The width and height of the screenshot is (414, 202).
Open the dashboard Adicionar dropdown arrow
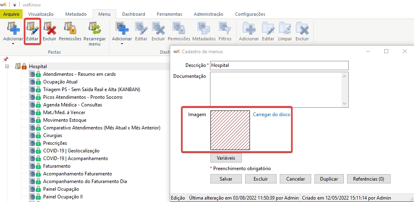point(122,44)
